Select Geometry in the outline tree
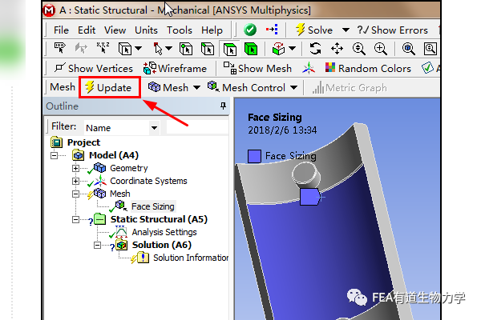The width and height of the screenshot is (481, 320). click(x=129, y=168)
